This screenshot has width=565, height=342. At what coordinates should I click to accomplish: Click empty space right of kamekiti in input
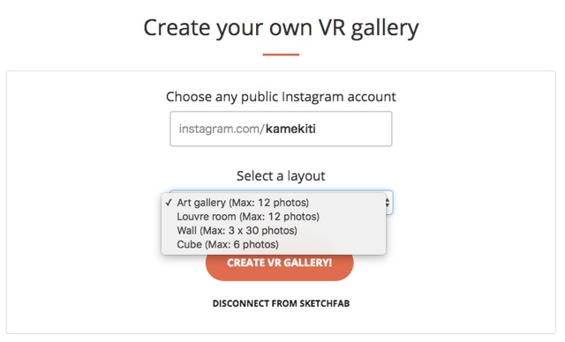coord(353,129)
